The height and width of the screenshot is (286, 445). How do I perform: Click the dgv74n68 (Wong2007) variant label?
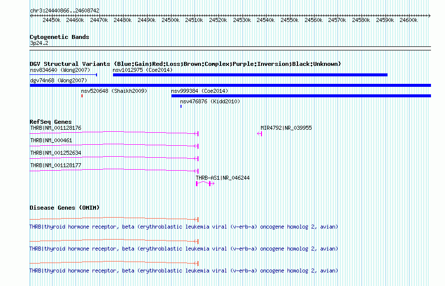tap(58, 80)
